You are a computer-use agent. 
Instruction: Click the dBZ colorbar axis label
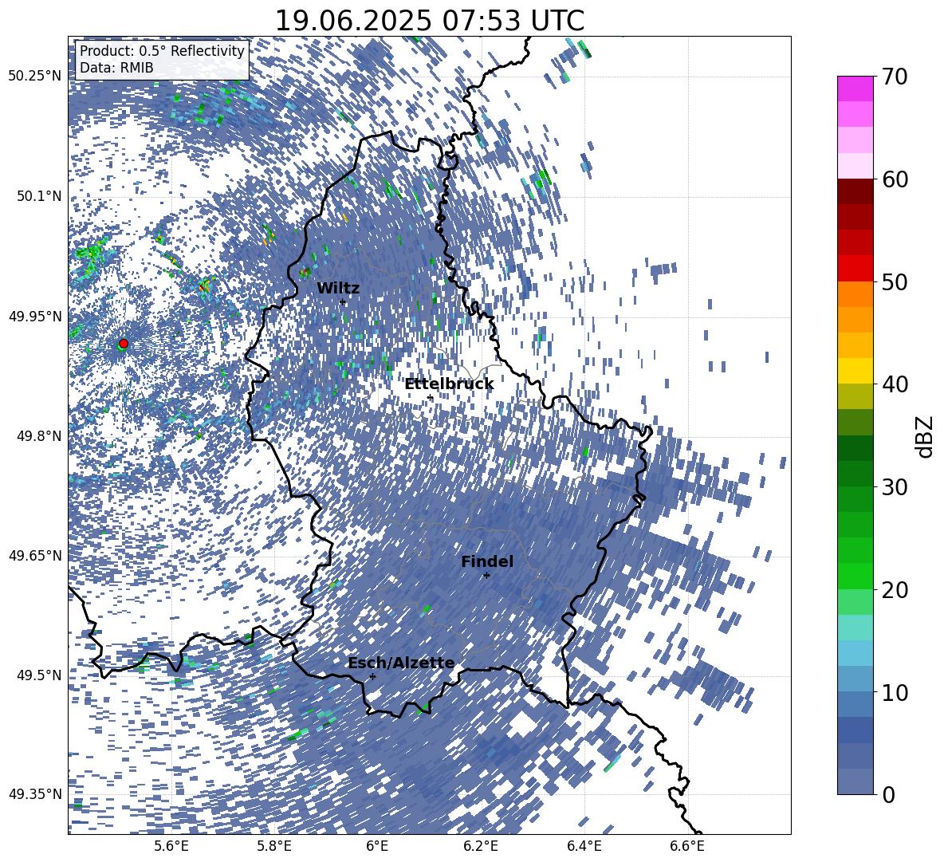point(926,436)
